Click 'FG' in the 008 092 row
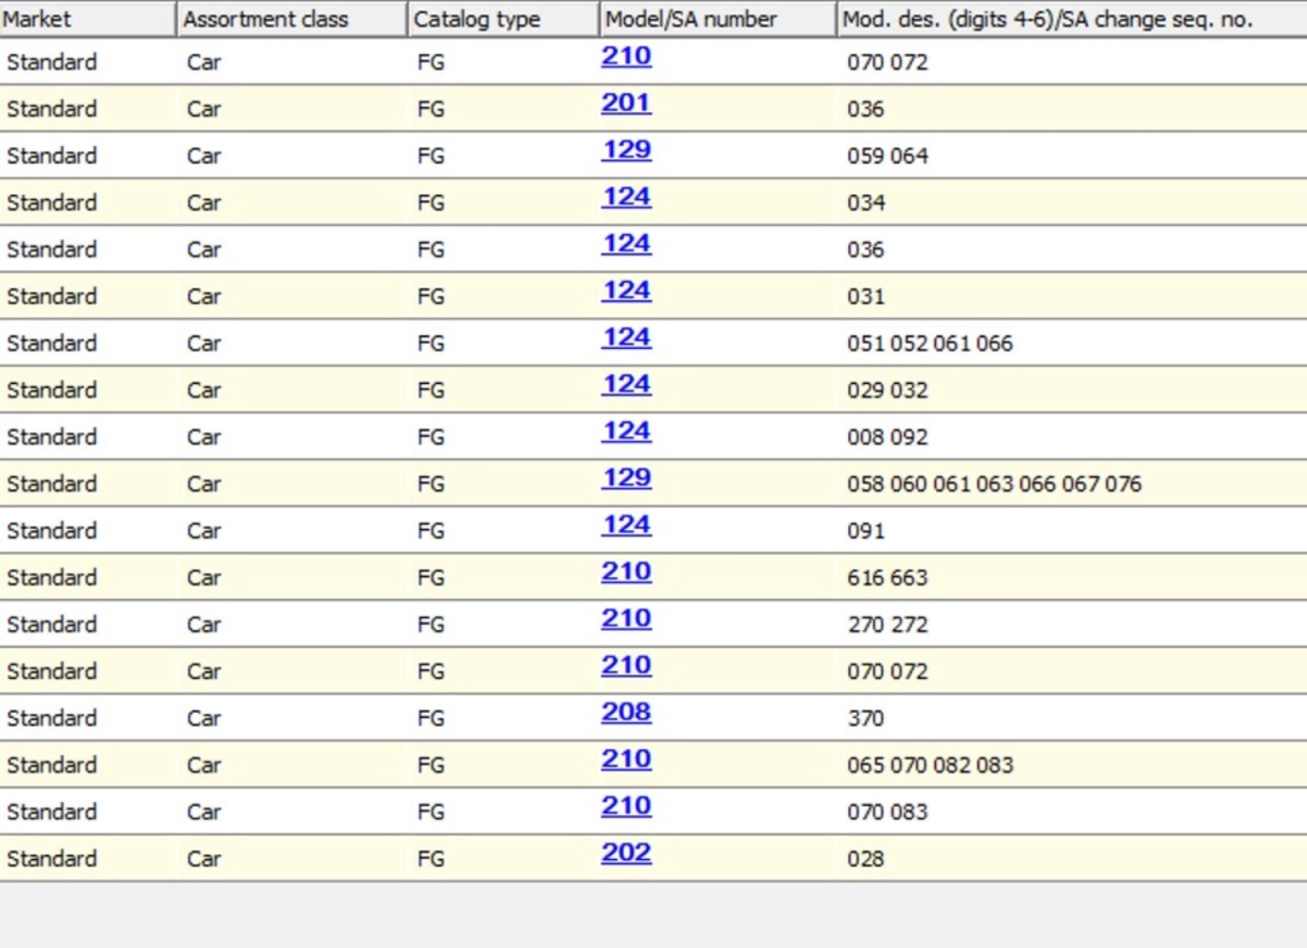This screenshot has height=948, width=1307. pos(431,437)
